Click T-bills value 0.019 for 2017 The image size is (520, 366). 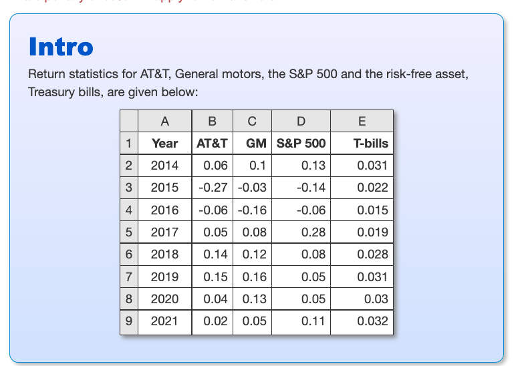362,232
